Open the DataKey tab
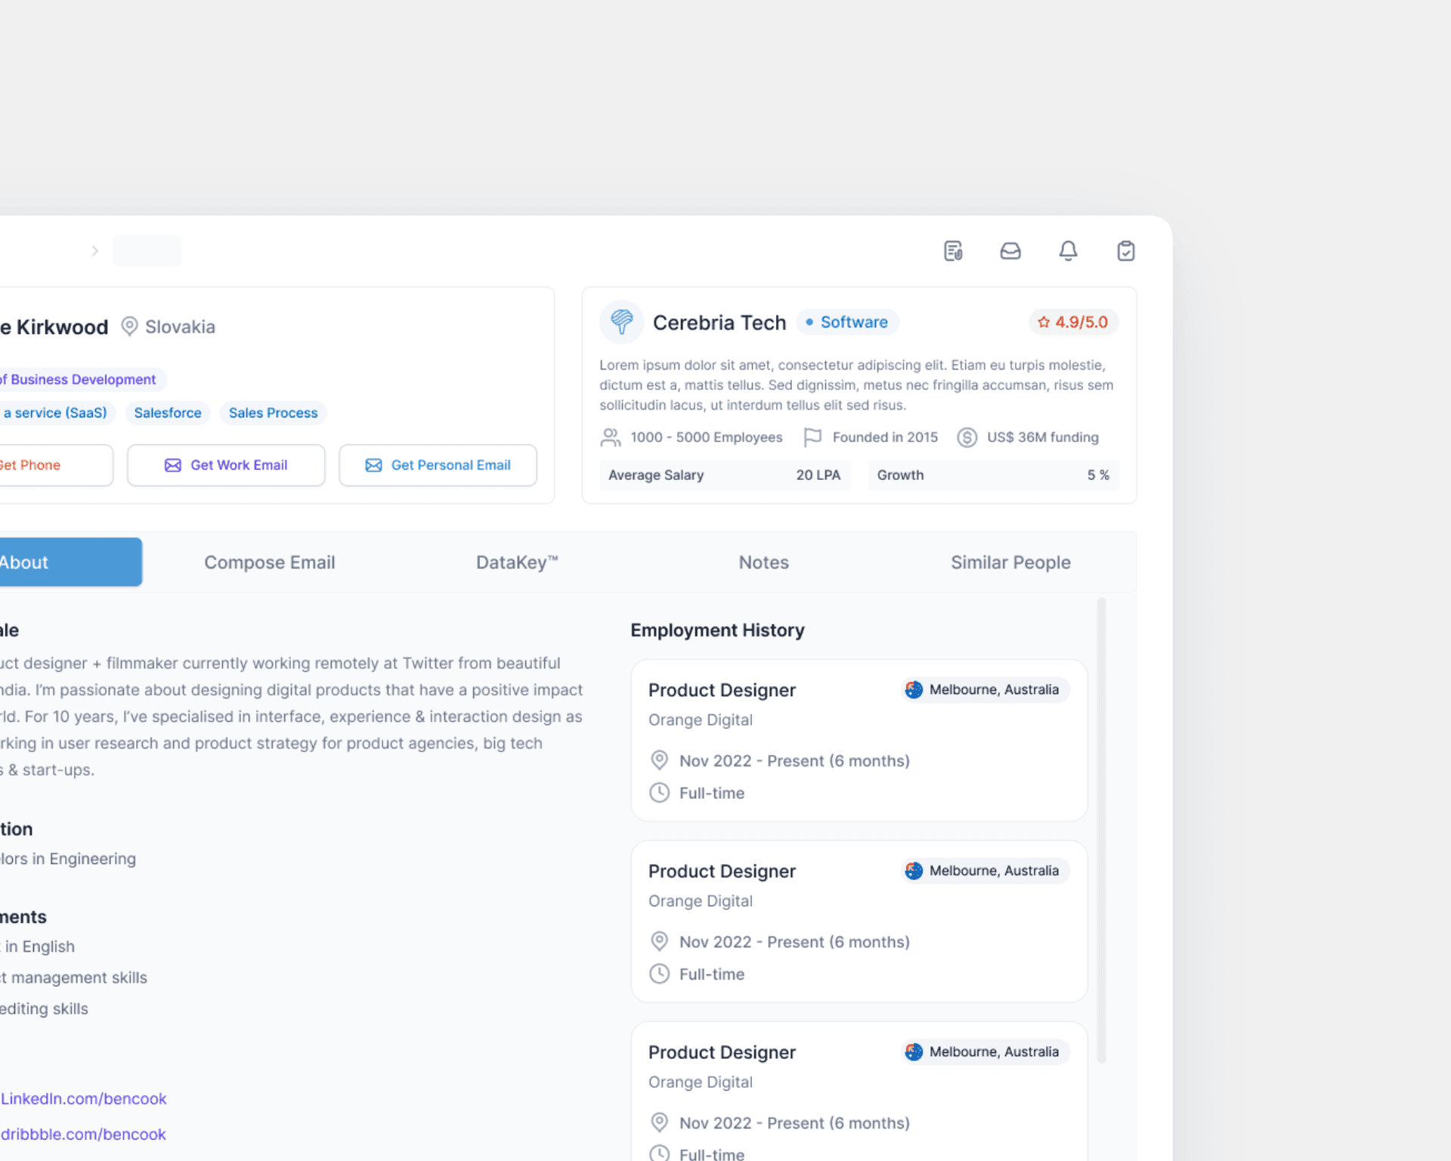 [x=517, y=562]
